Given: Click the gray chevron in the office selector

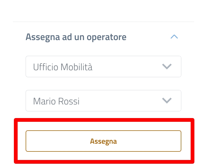Looking at the screenshot, I should (167, 67).
